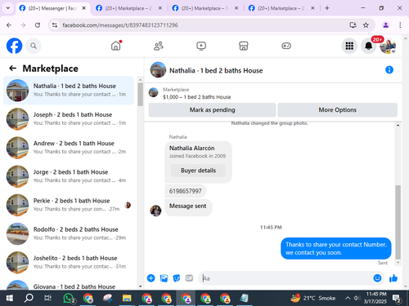409x306 pixels.
Task: Choose a GIF icon
Action: click(189, 278)
